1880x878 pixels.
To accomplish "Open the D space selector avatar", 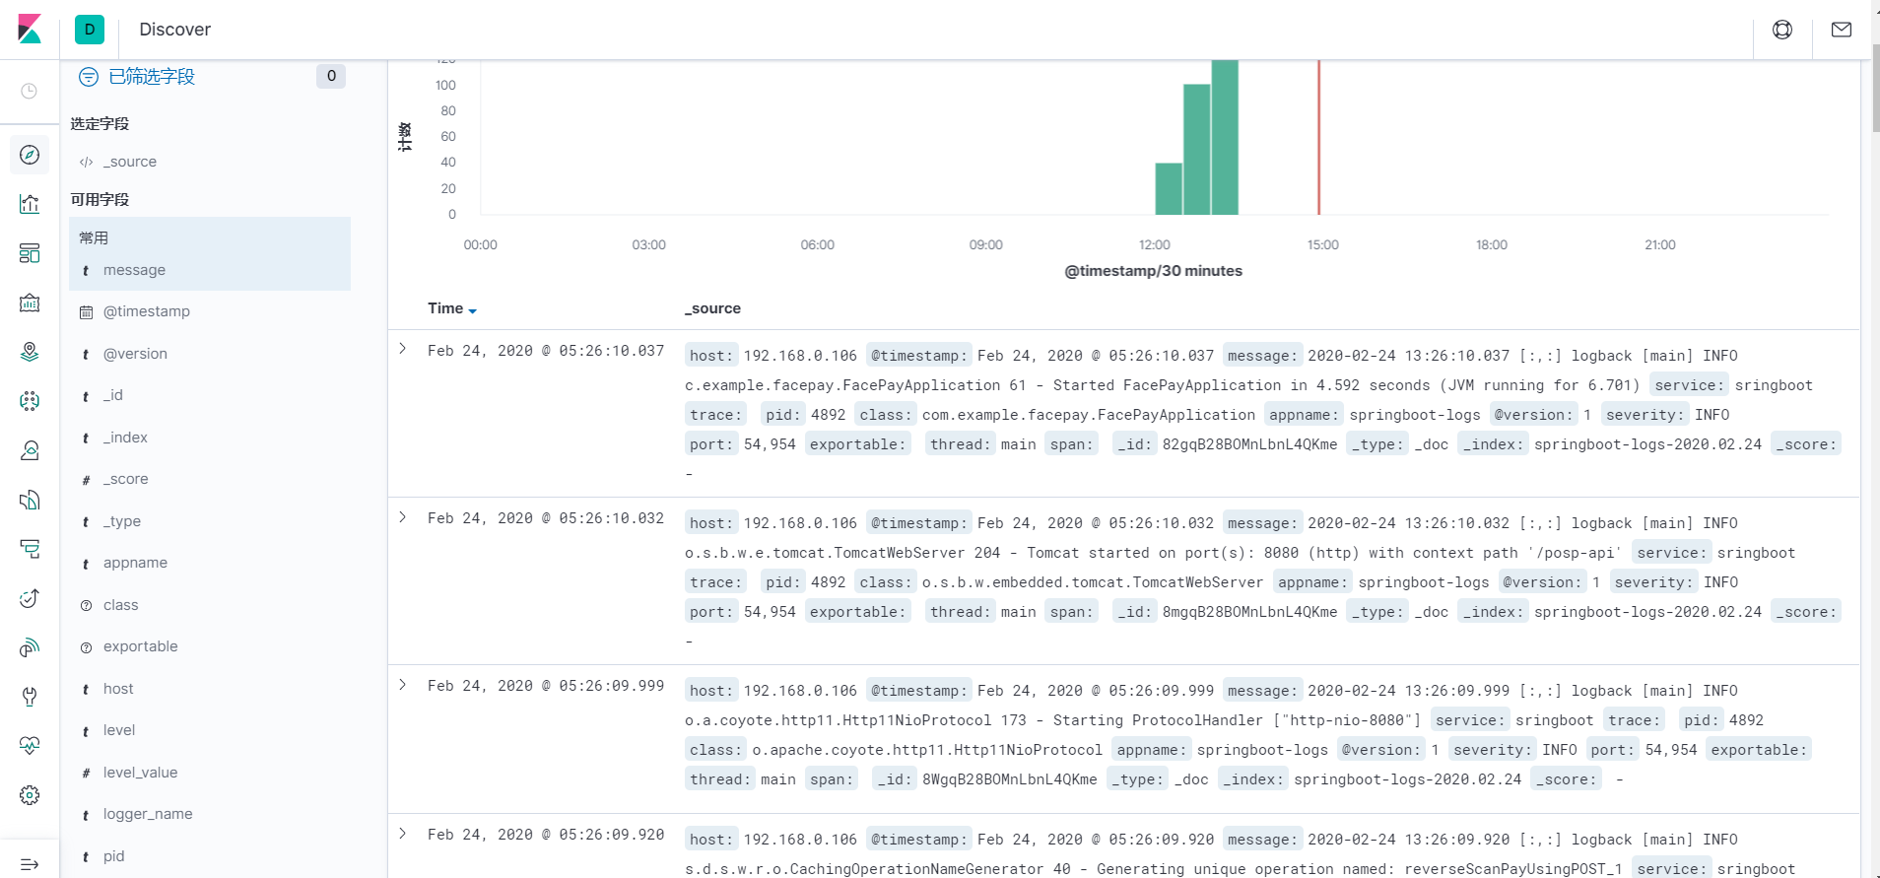I will point(90,30).
